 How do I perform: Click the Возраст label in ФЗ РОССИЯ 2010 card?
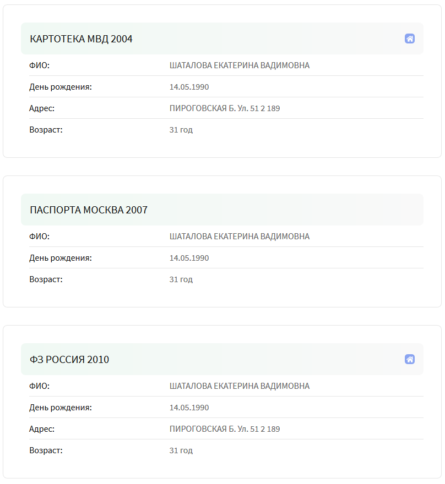(x=46, y=450)
